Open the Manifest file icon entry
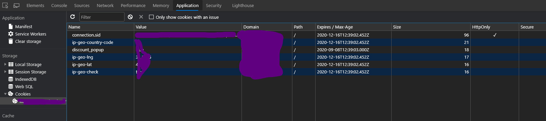This screenshot has height=121, width=546. coord(11,26)
